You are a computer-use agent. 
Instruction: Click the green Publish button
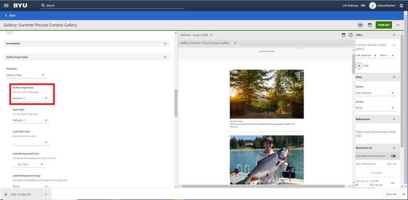[383, 25]
